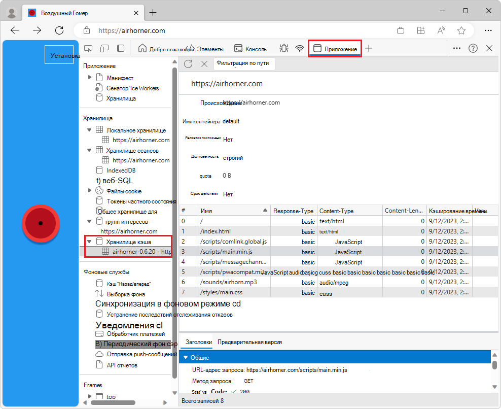Image resolution: width=501 pixels, height=409 pixels.
Task: Refresh the cache entries list
Action: pos(188,63)
